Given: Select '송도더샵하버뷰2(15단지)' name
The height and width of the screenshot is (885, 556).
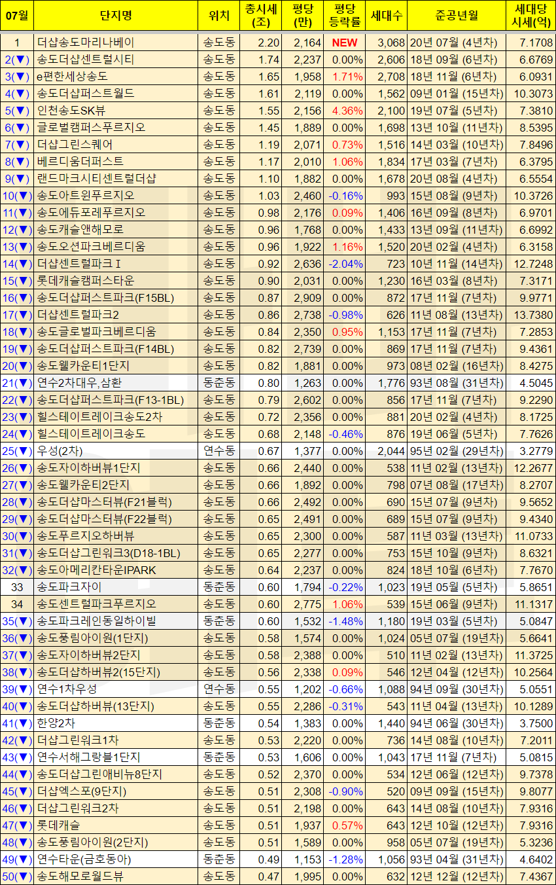Looking at the screenshot, I should pyautogui.click(x=99, y=672).
